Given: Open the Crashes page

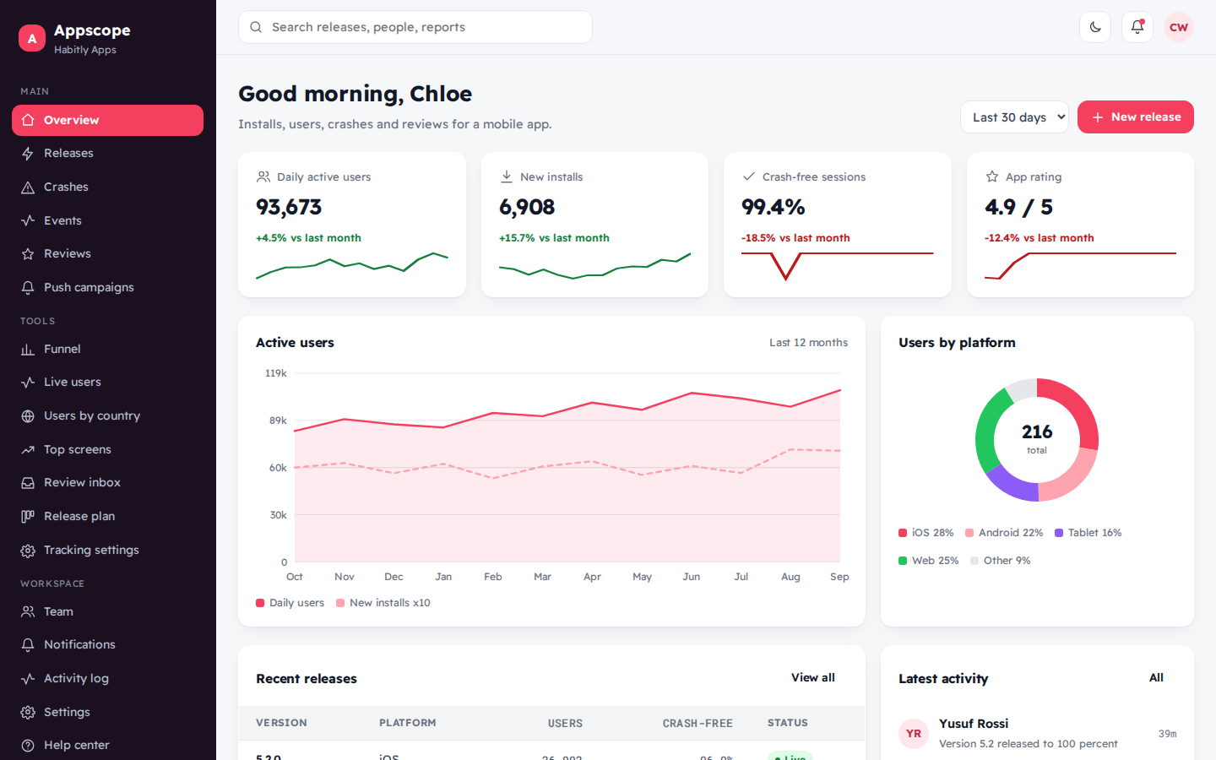Looking at the screenshot, I should tap(107, 187).
